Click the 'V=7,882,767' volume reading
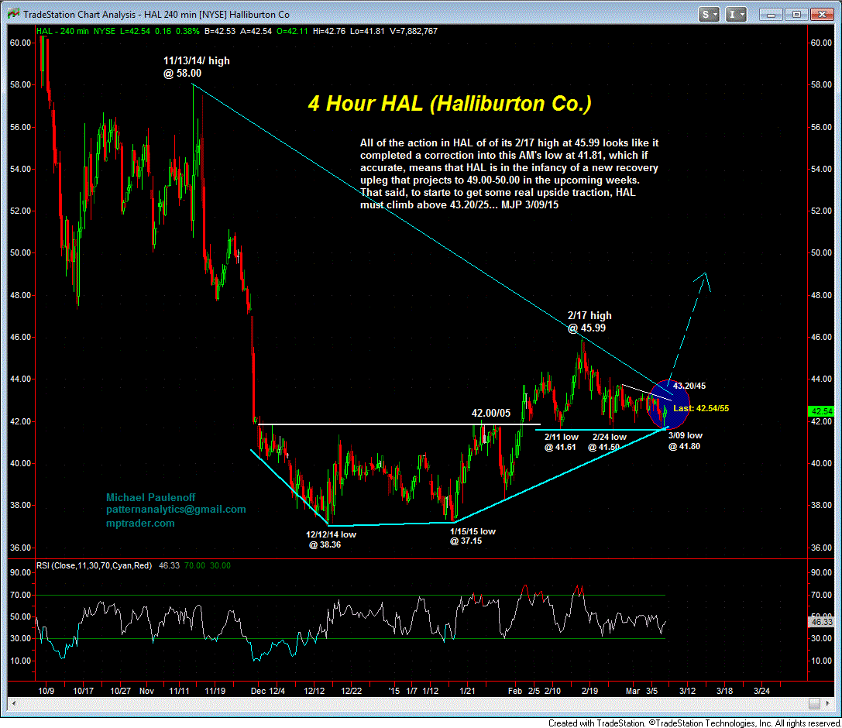Screen dimensions: 842x728 pyautogui.click(x=414, y=31)
